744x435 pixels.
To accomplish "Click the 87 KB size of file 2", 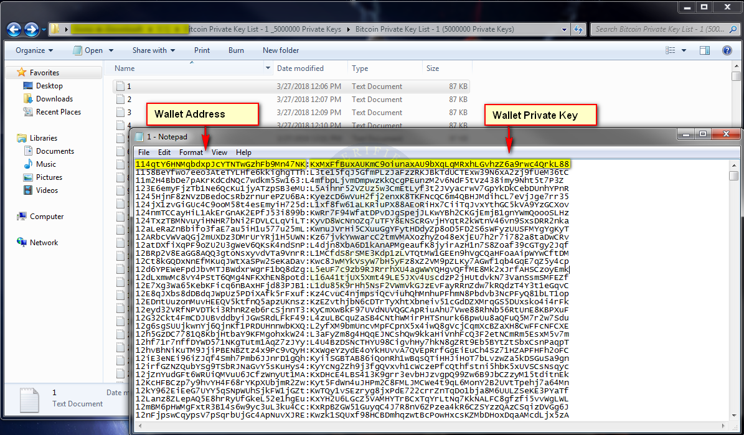I will 458,100.
